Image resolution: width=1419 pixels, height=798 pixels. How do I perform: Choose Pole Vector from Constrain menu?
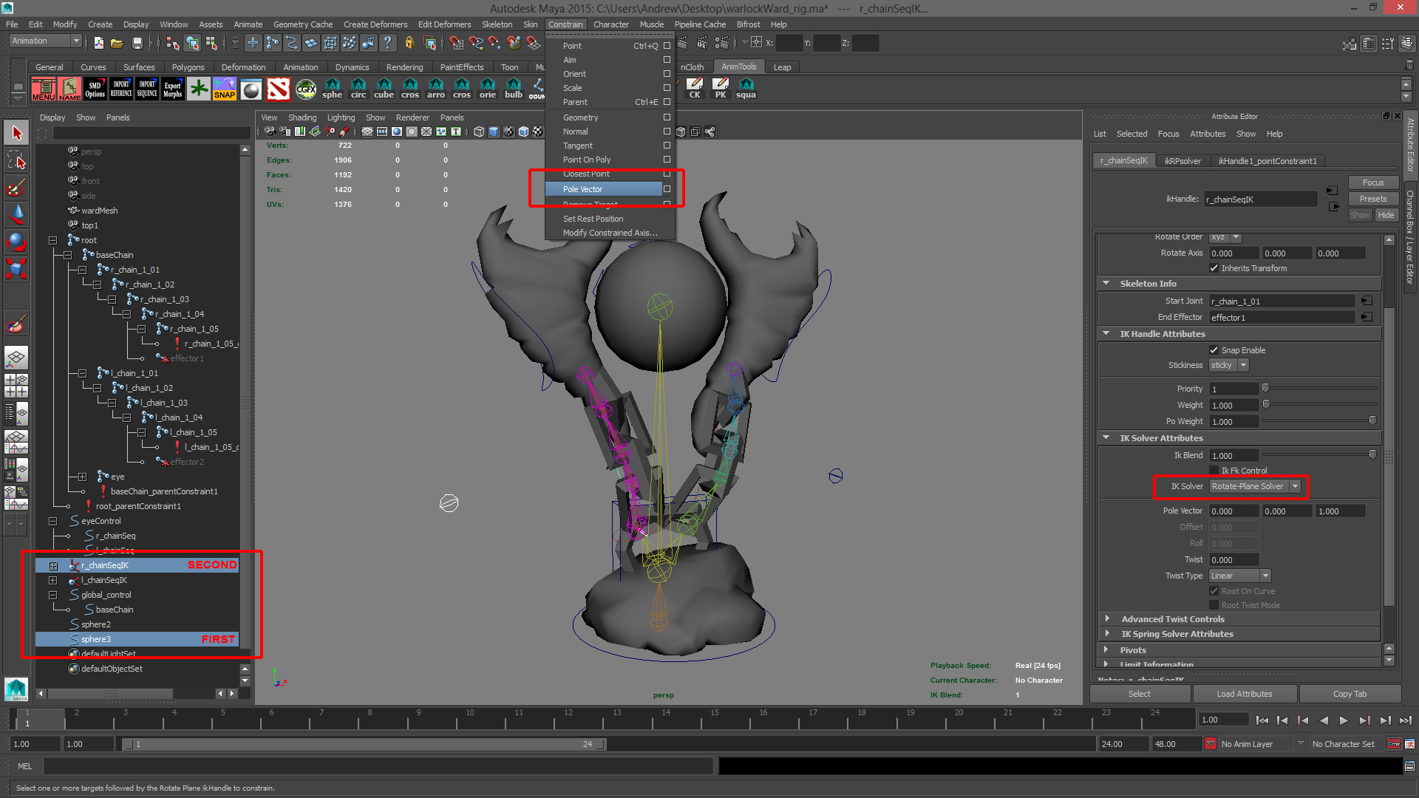(582, 189)
